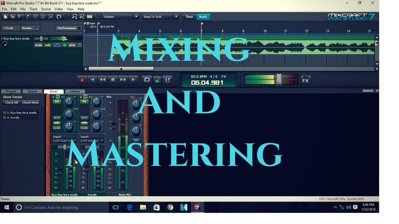The height and width of the screenshot is (224, 399).
Task: Solo the Kya hua tera wada track header
Action: tap(48, 45)
